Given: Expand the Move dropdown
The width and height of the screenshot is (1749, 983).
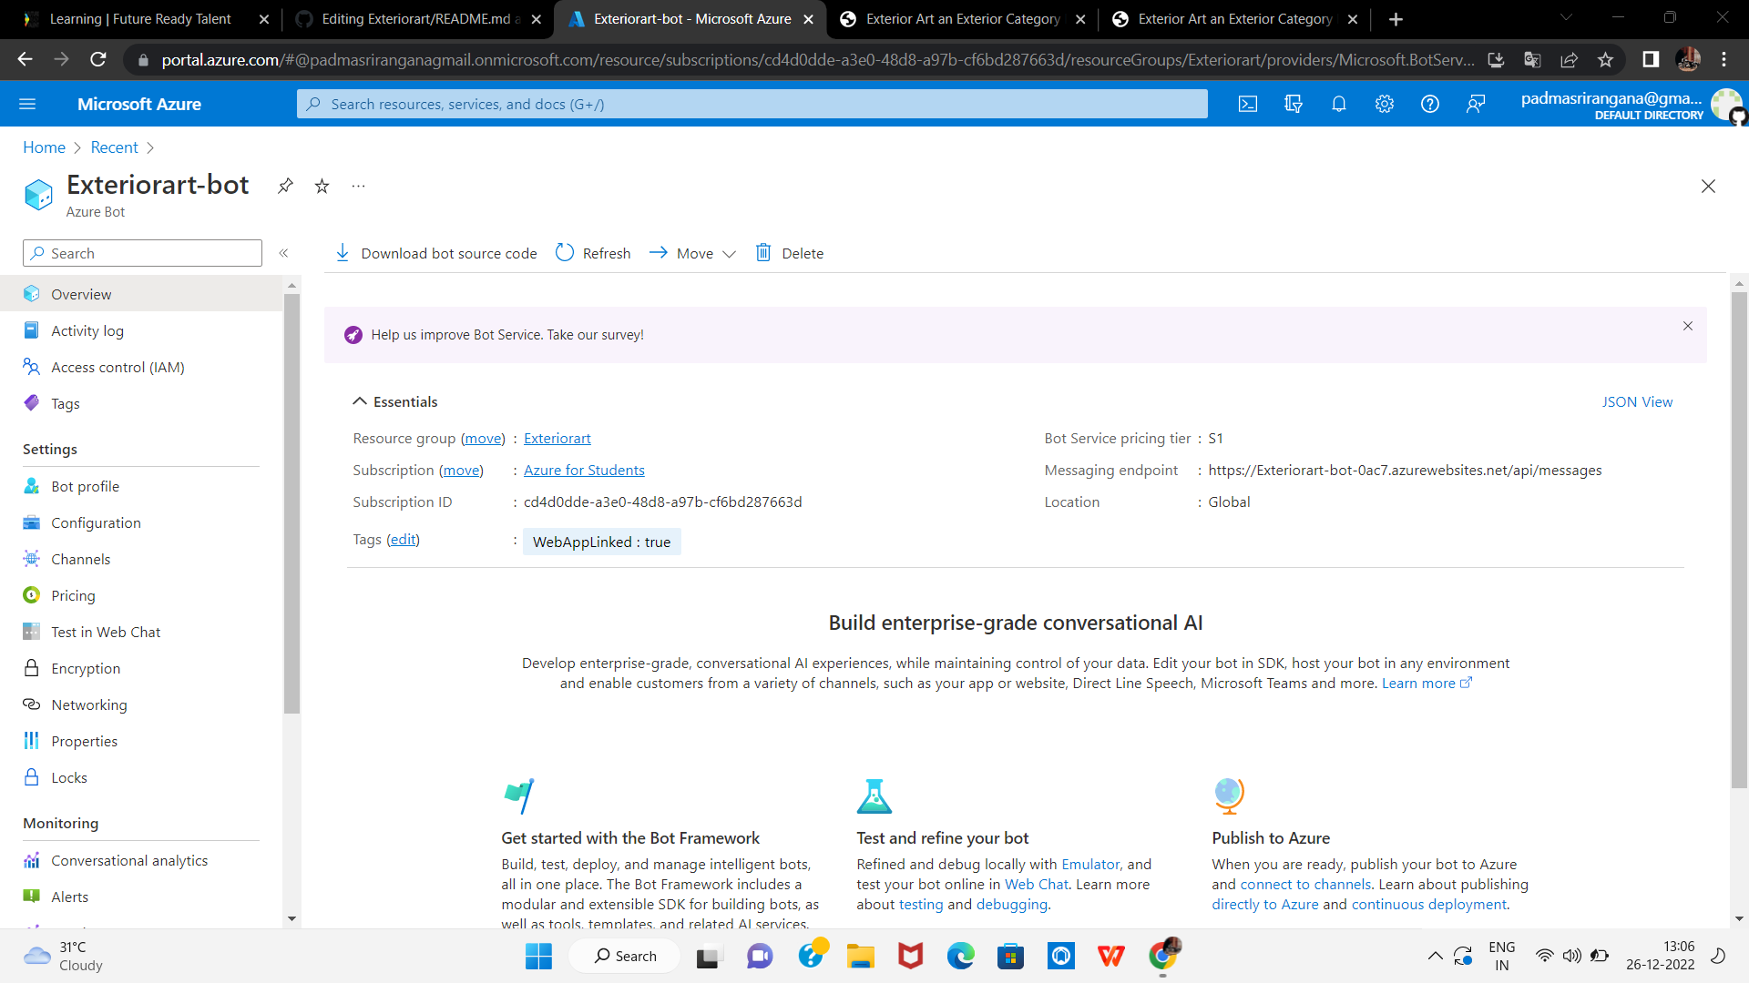Looking at the screenshot, I should (x=693, y=253).
